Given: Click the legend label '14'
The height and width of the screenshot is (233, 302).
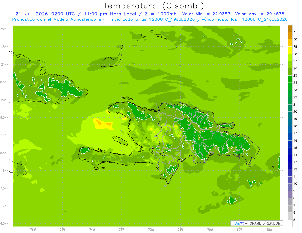Looking at the screenshot, I should (295, 155).
